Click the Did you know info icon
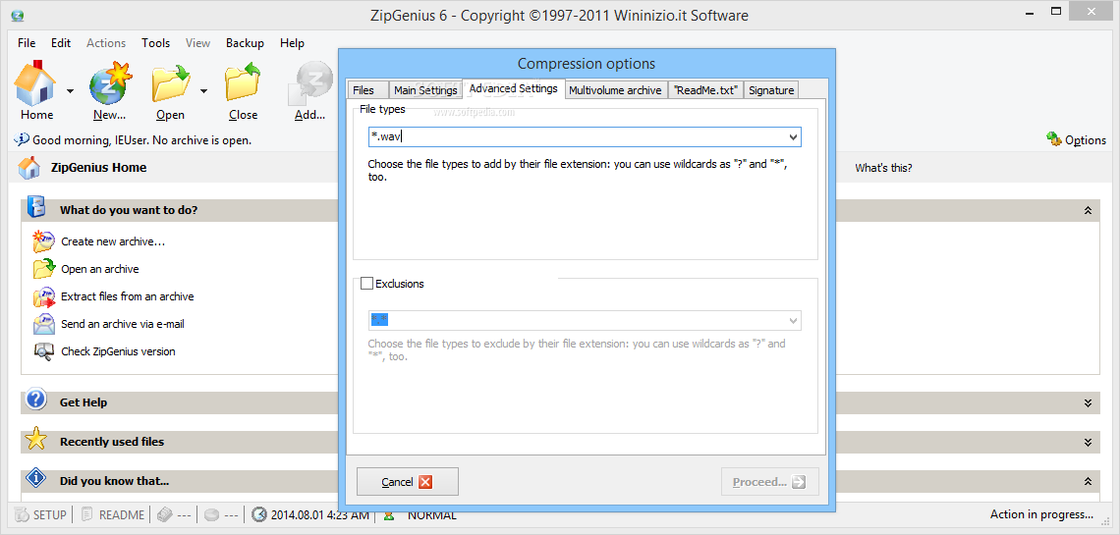 35,477
